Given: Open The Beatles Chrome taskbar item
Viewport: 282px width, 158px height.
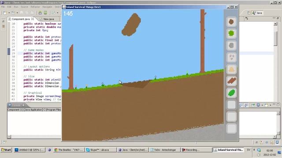Looking at the screenshot, I should [x=69, y=150].
